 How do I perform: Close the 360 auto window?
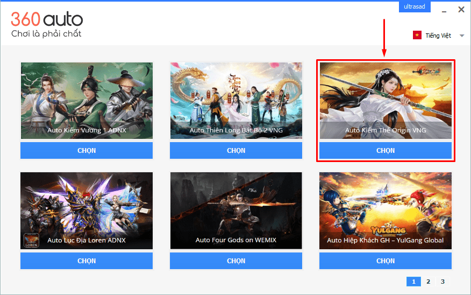point(461,9)
